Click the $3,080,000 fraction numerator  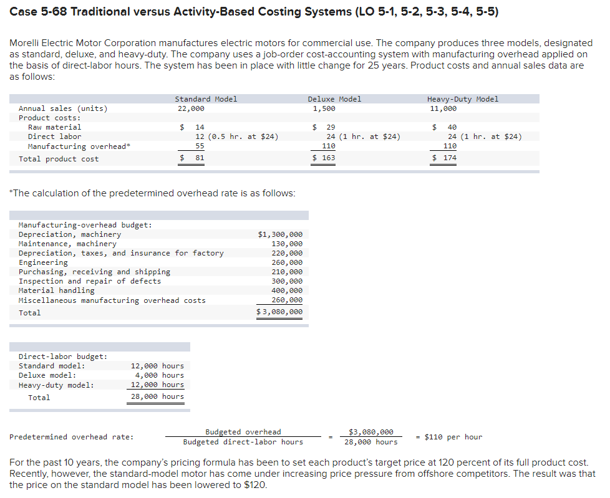click(x=371, y=432)
